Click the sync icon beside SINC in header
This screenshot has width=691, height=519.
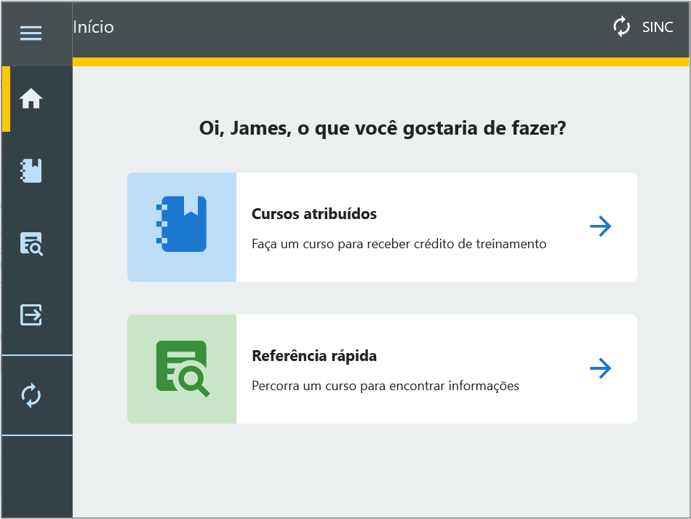click(x=621, y=28)
